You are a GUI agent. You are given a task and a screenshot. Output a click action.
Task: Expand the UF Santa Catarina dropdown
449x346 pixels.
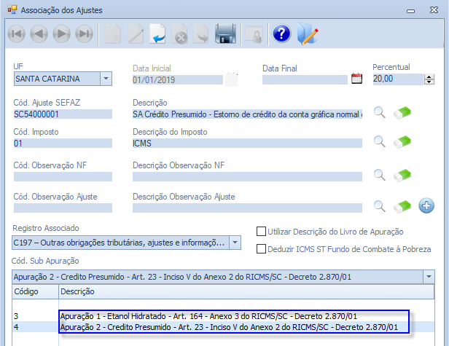pos(106,79)
